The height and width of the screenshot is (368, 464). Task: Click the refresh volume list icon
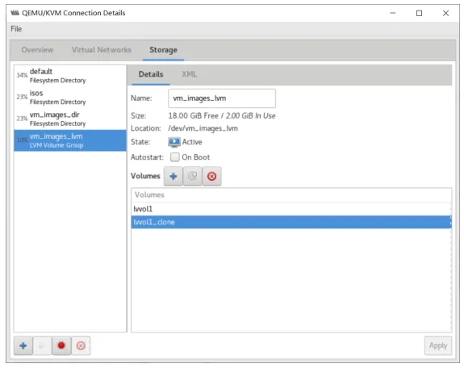192,176
